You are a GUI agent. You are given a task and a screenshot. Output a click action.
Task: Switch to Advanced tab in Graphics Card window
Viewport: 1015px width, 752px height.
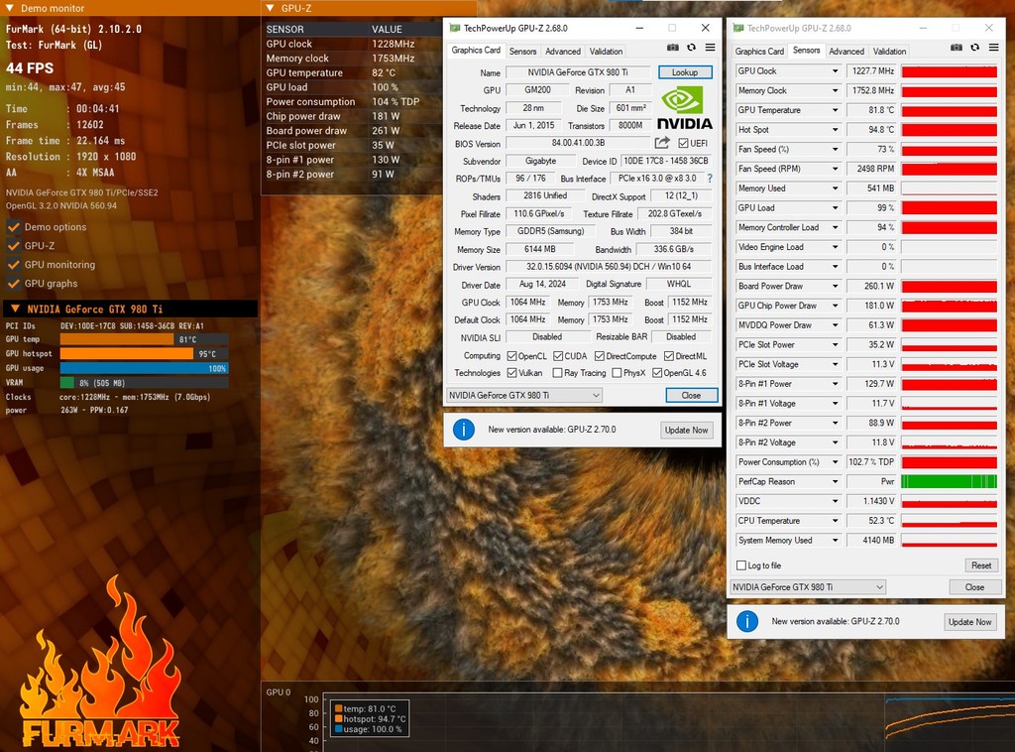[563, 52]
